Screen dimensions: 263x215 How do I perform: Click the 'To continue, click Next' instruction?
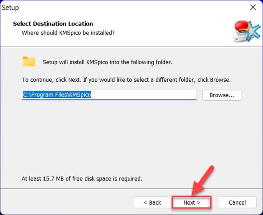pos(126,80)
